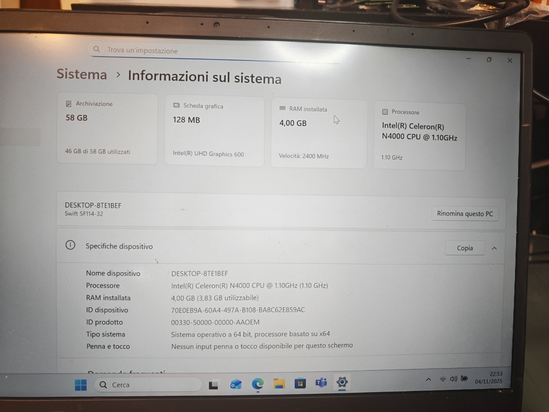Click the Penna e tocco value text
The image size is (549, 412).
point(262,346)
